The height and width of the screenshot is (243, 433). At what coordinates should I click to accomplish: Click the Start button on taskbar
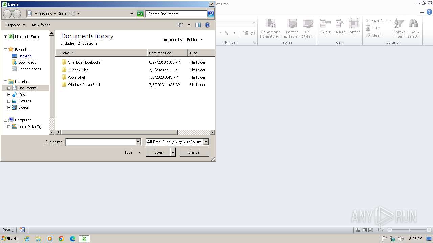[x=9, y=239]
